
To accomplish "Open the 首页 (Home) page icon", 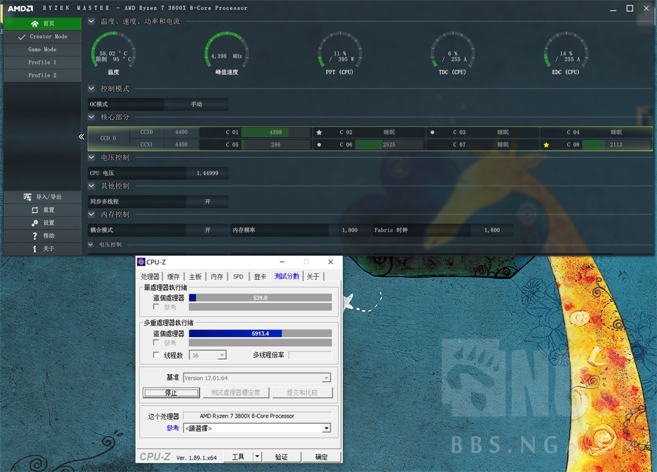I will 35,24.
